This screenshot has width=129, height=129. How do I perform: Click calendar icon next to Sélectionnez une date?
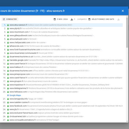89,19
